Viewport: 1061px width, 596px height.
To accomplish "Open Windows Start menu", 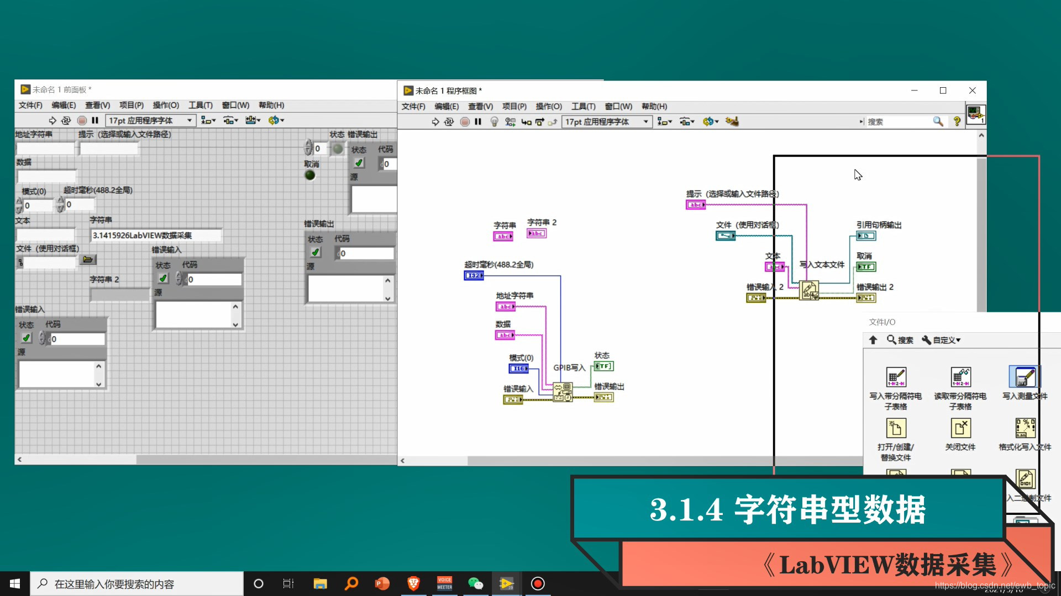I will (15, 583).
